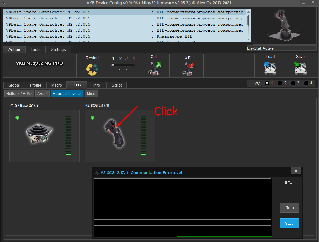Adjust the 1-4 profile slider handle
This screenshot has width=319, height=242.
113,65
